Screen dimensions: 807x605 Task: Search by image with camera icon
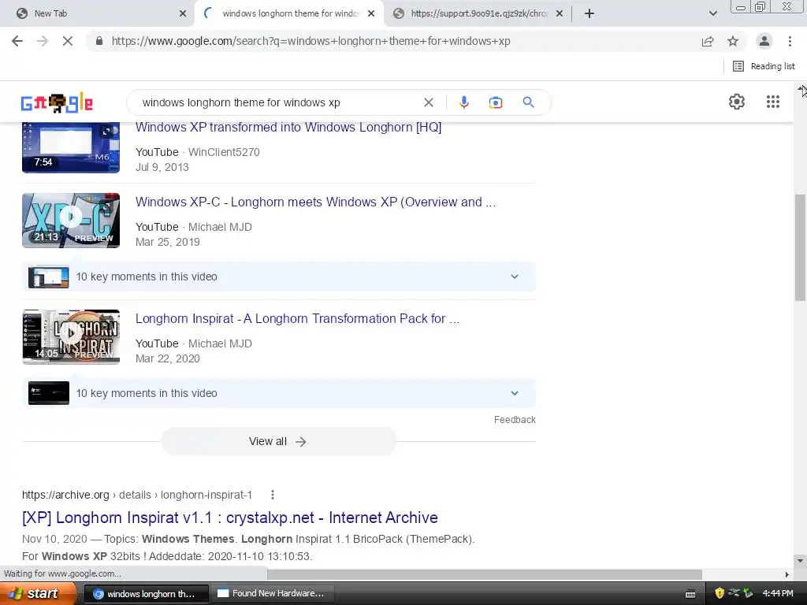pos(495,102)
